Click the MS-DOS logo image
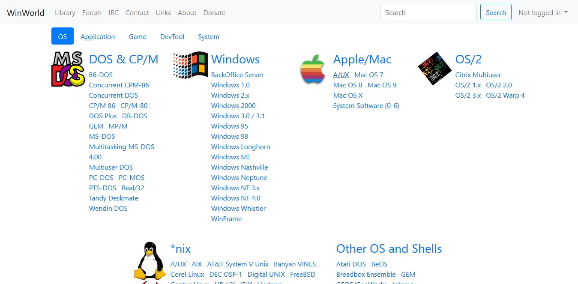Viewport: 578px width, 284px height. point(69,69)
